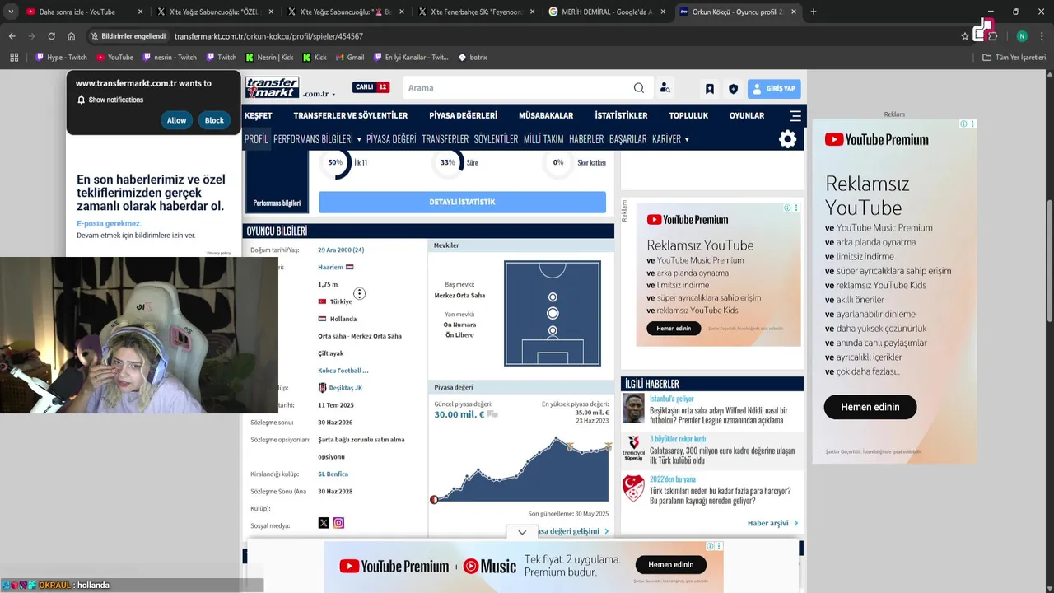
Task: Select the PİYASA DEĞERİ profile tab
Action: click(x=391, y=139)
